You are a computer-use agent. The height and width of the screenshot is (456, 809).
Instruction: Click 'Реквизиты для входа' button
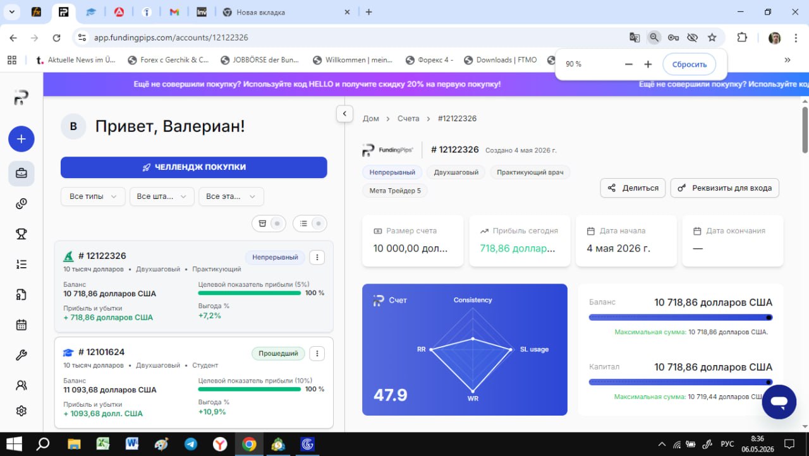tap(725, 188)
